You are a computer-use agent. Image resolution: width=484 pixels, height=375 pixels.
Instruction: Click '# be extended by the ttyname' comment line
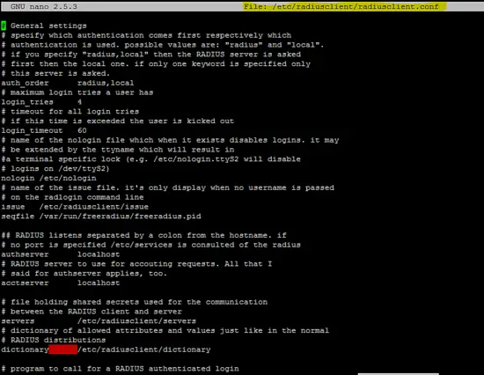(118, 150)
